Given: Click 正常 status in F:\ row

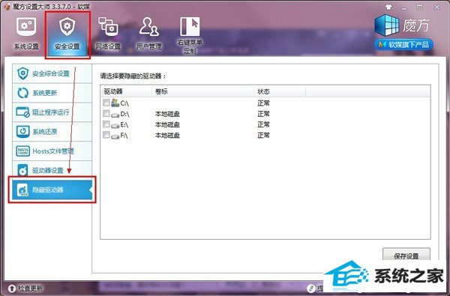Looking at the screenshot, I should pos(263,135).
